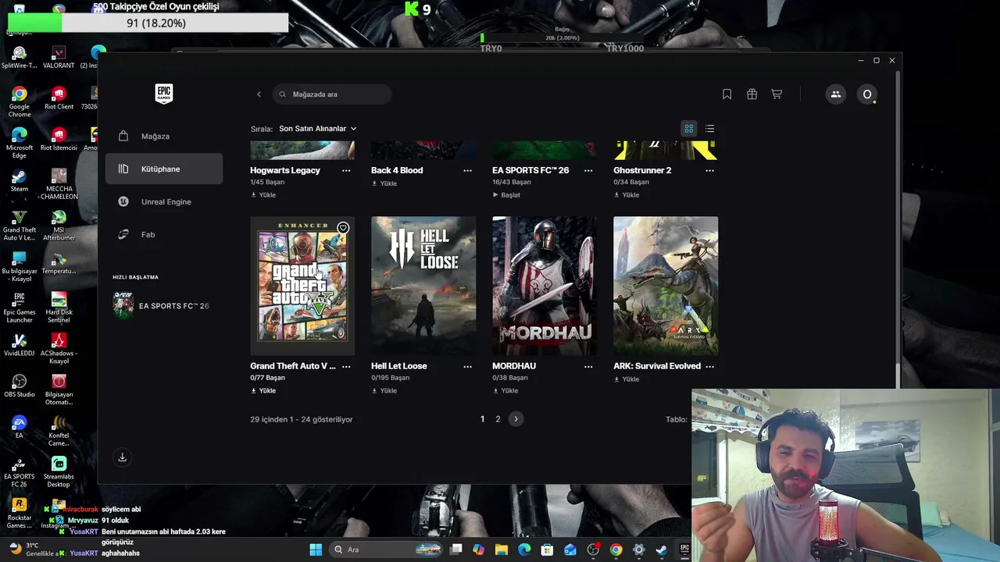Open Microsoft Store from taskbar
Screen dimensions: 1000x562
(547, 550)
